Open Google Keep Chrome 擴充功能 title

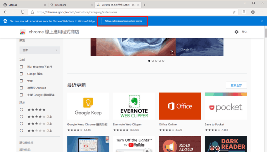87,124
